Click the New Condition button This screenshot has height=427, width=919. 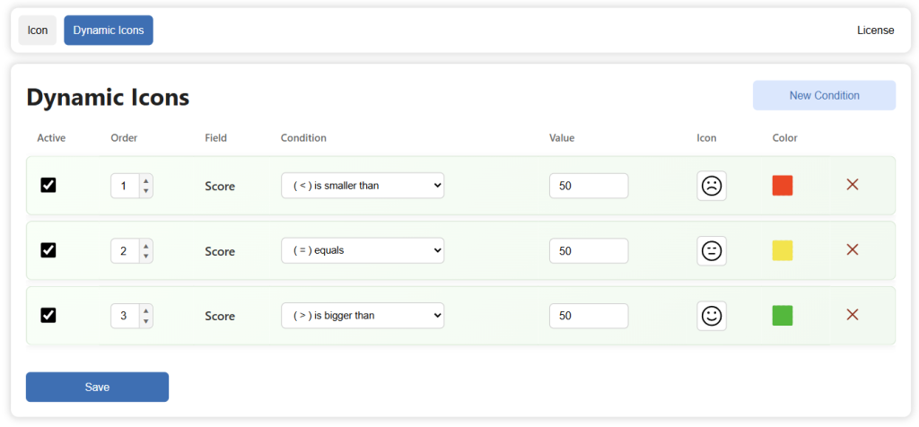click(x=824, y=96)
